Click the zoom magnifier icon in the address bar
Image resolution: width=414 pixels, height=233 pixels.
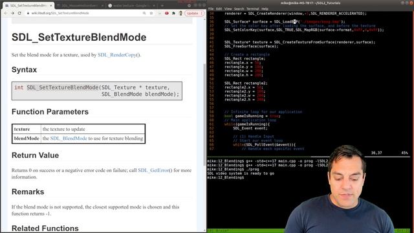point(144,13)
